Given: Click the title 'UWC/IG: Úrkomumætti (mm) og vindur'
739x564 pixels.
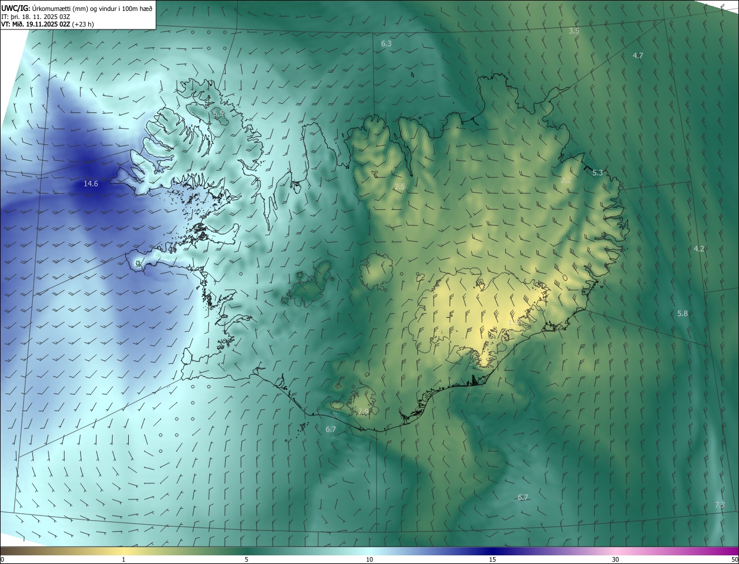Looking at the screenshot, I should pyautogui.click(x=76, y=8).
